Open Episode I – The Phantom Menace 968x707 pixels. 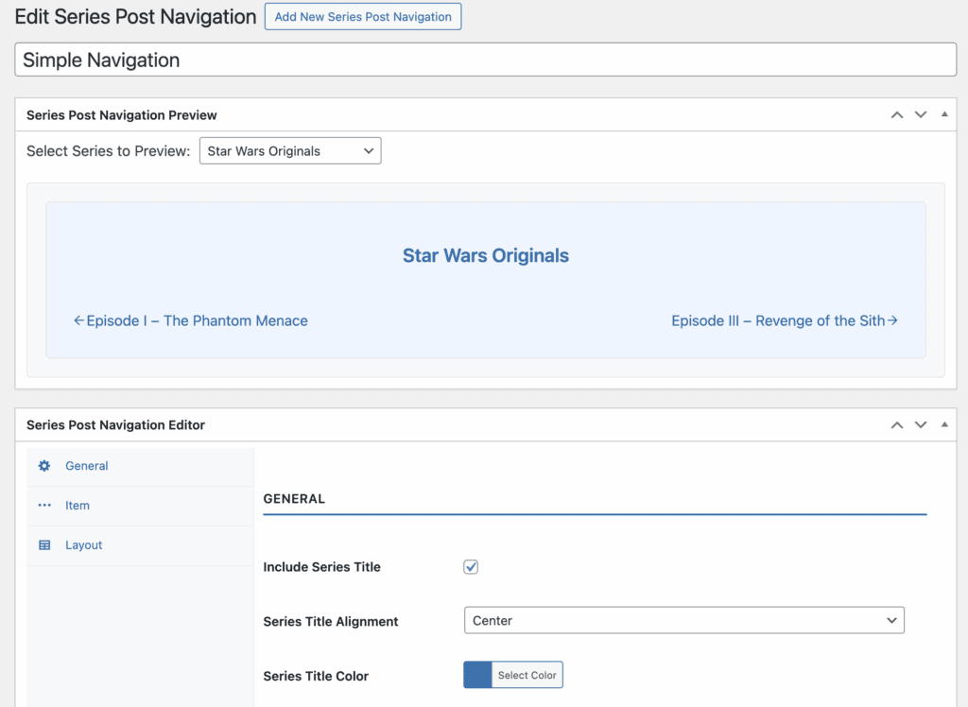[197, 320]
